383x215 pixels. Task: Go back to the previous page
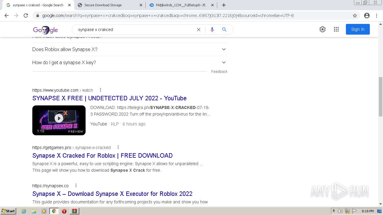point(7,16)
